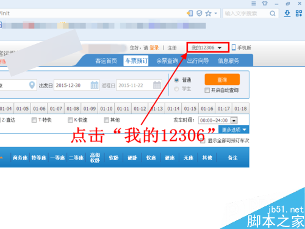The width and height of the screenshot is (305, 229).
Task: Open the return date calendar icon
Action: (x=157, y=85)
